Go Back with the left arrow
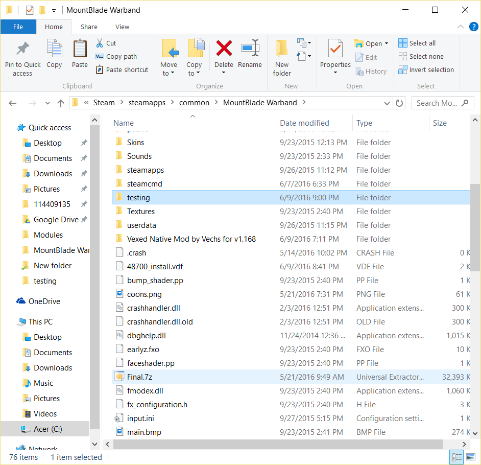The image size is (481, 465). coord(13,103)
